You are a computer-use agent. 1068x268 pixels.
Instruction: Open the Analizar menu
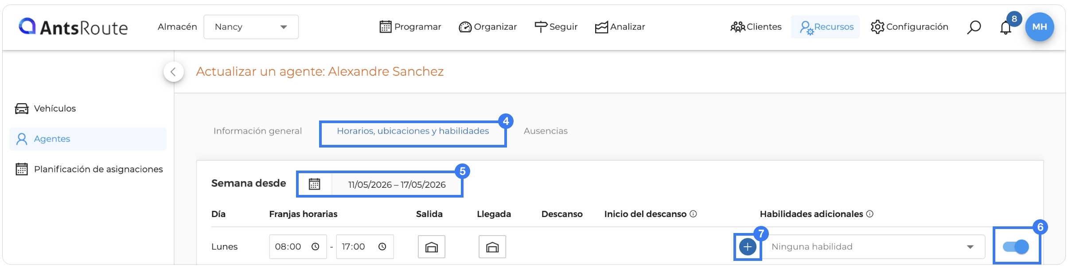(620, 27)
